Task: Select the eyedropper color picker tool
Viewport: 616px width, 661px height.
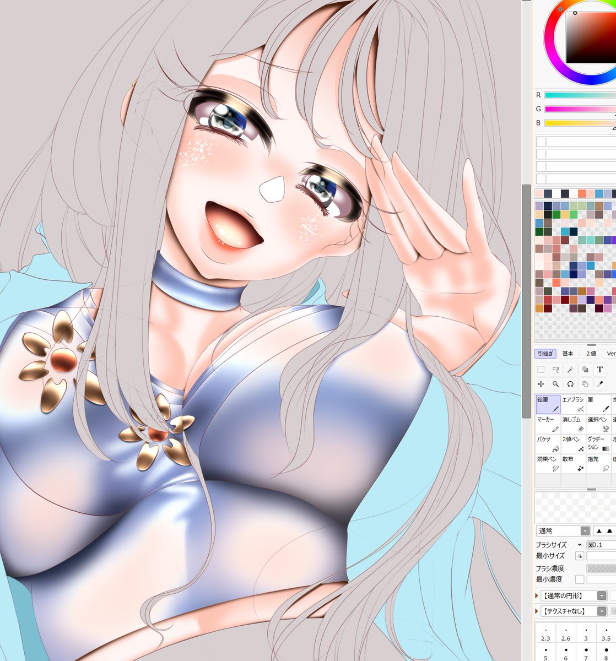Action: click(600, 384)
